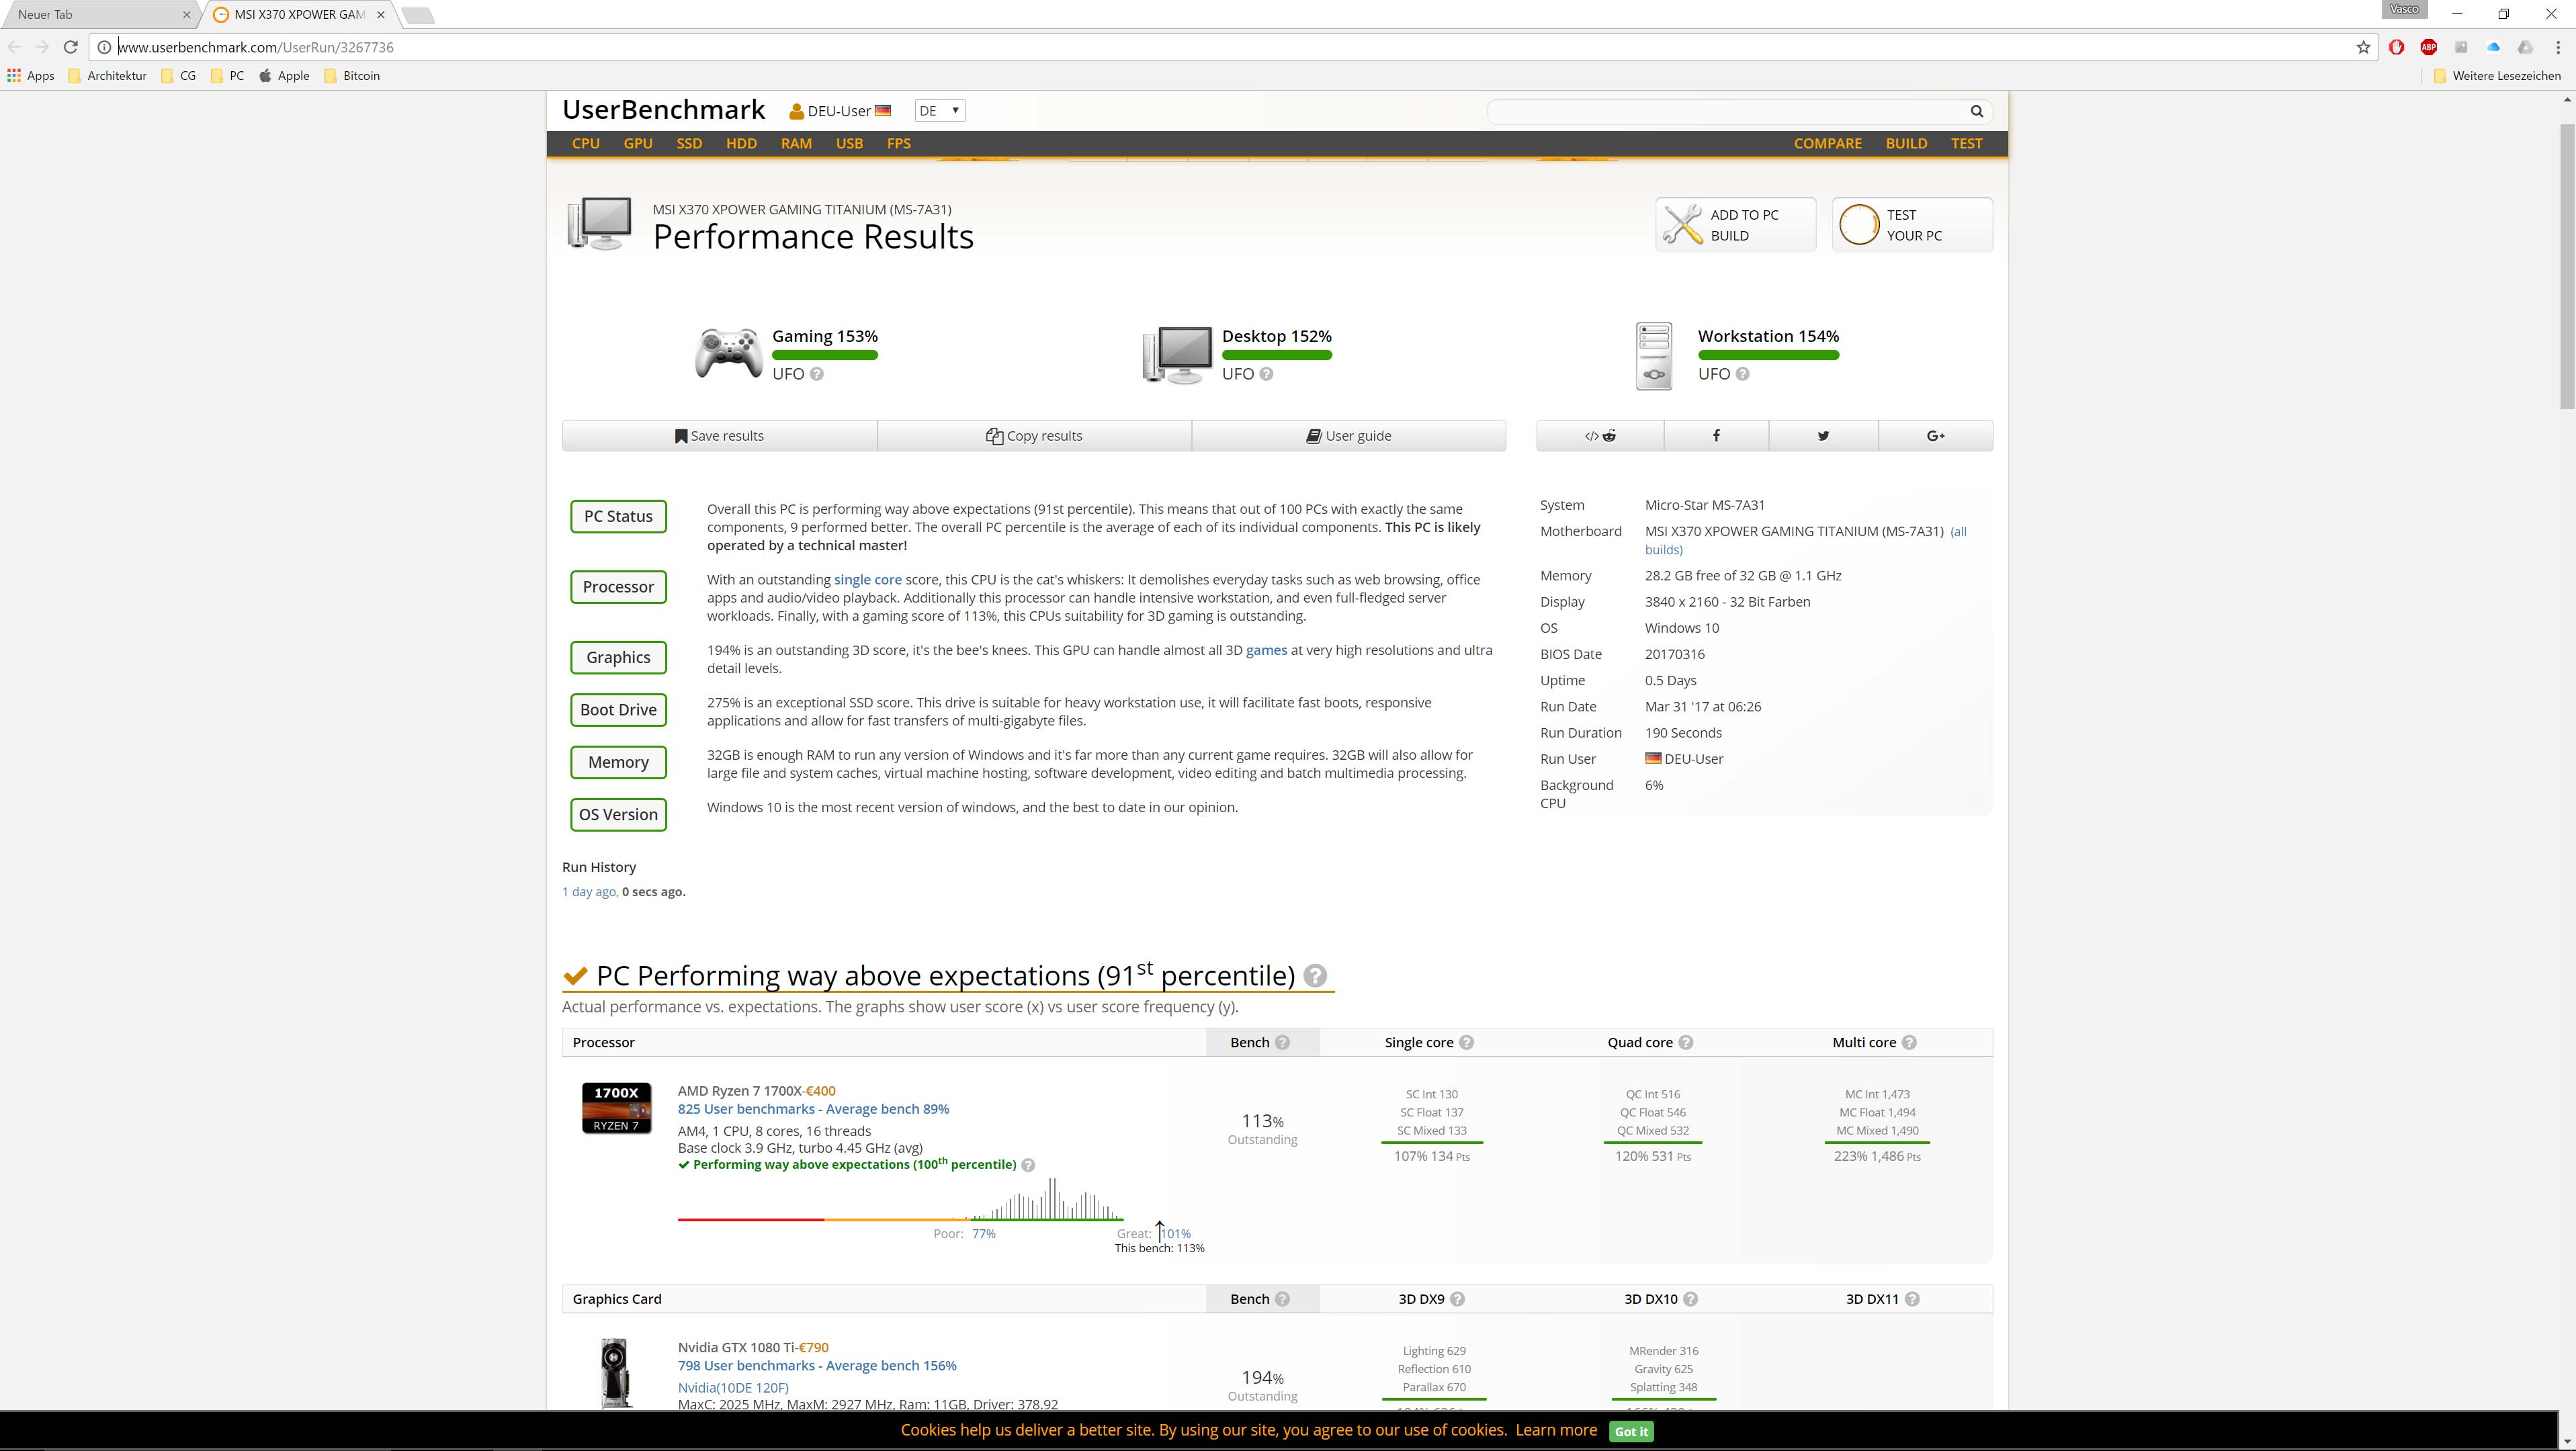This screenshot has height=1451, width=2576.
Task: Switch to the Neuer Tab tab
Action: pos(95,14)
